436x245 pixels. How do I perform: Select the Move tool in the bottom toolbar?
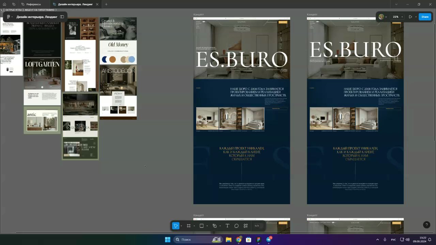click(175, 226)
